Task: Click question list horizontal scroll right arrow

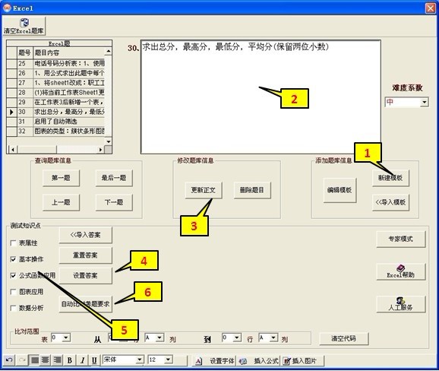Action: (100, 150)
